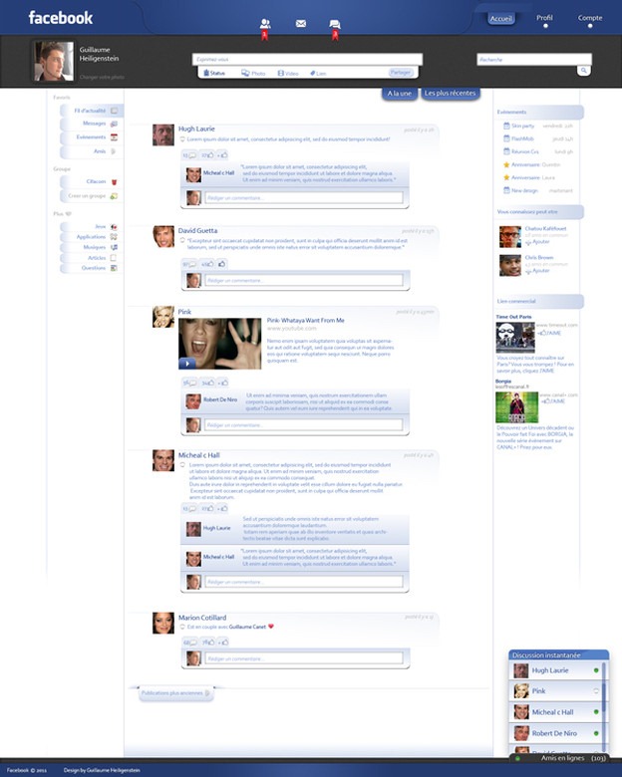Viewport: 622px width, 777px height.
Task: Select the Status post type icon
Action: tap(206, 73)
